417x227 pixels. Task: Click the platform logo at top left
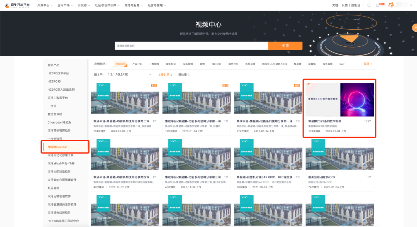pos(17,5)
